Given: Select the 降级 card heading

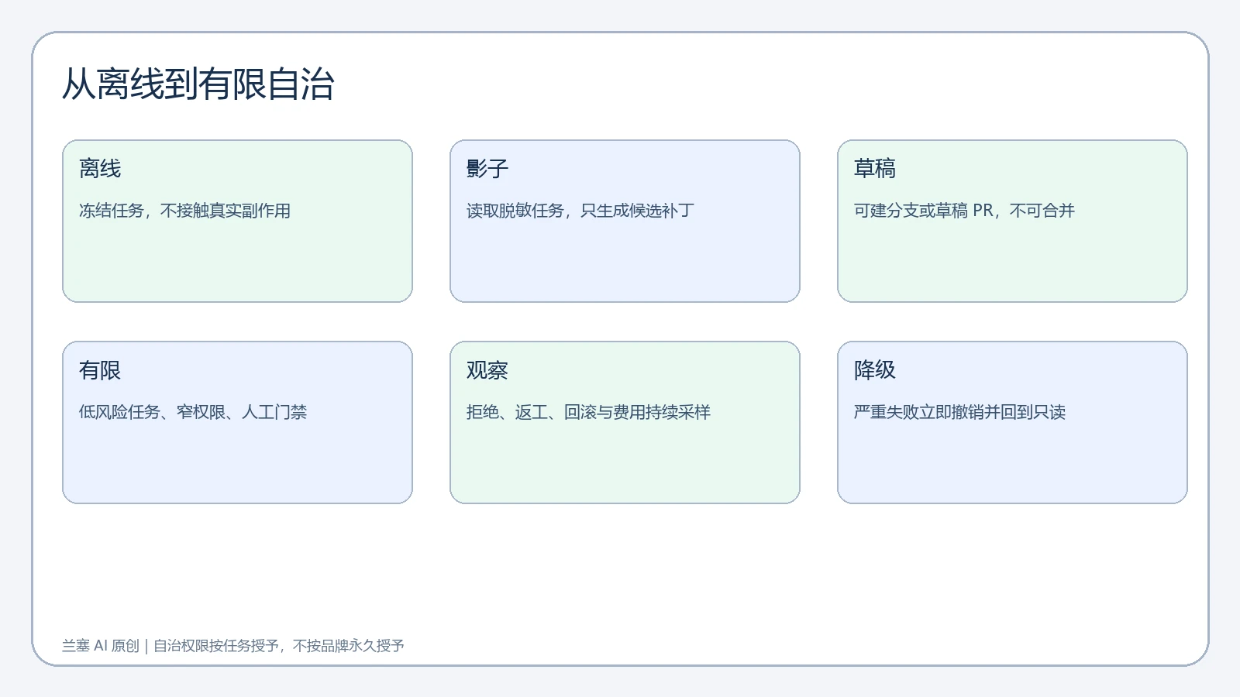Looking at the screenshot, I should (875, 370).
